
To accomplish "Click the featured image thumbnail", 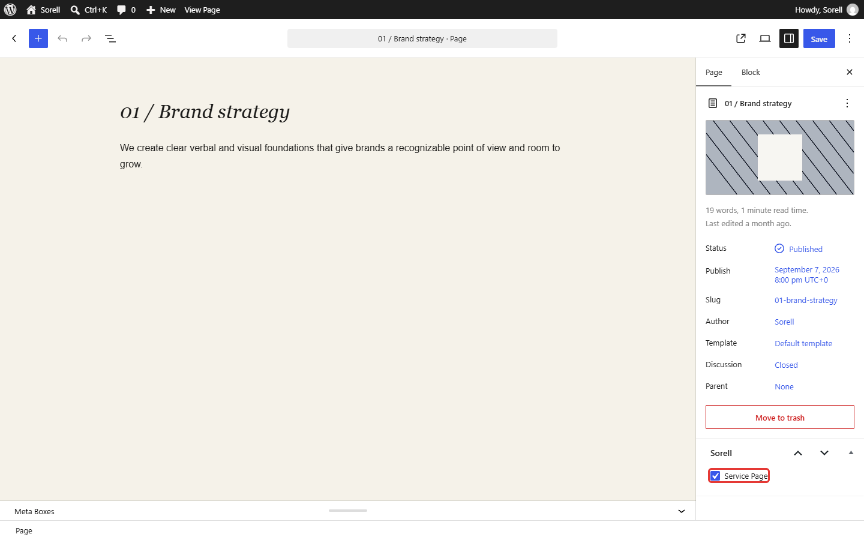I will point(780,157).
